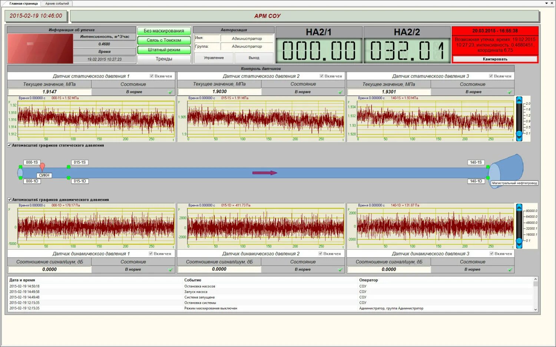
Task: Click the 015-1D sensor label on pipeline
Action: click(x=80, y=181)
